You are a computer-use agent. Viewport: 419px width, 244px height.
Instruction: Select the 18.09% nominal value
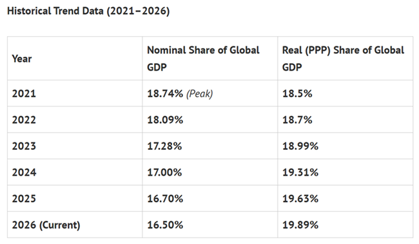point(165,120)
